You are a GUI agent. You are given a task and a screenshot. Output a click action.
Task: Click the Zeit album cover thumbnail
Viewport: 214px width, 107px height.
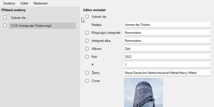143,93
